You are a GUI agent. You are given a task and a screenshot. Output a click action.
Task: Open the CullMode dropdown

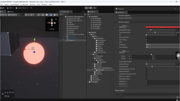pyautogui.click(x=163, y=45)
